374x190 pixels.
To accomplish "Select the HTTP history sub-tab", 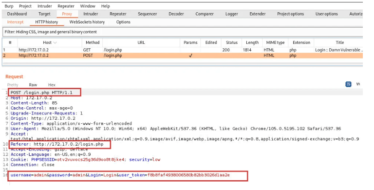I will pos(47,22).
